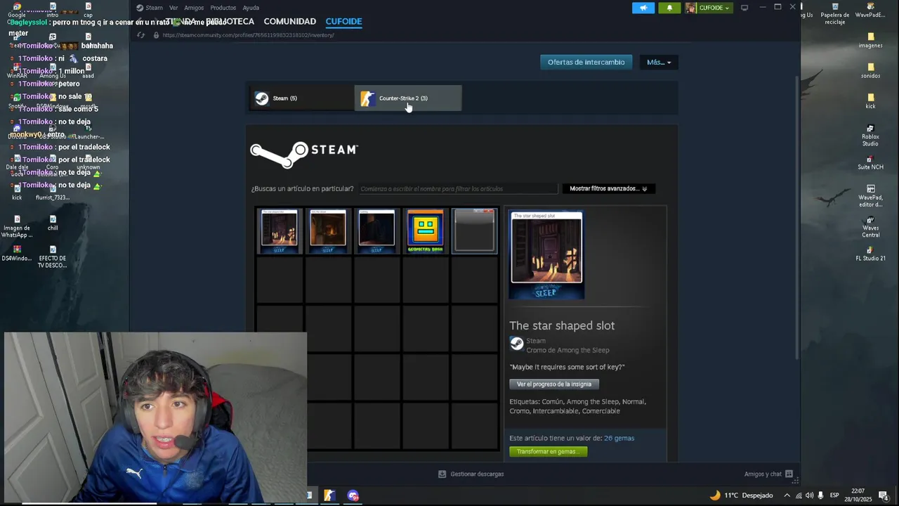Click the Steam window vertical scrollbar
This screenshot has height=506, width=899.
point(796,218)
